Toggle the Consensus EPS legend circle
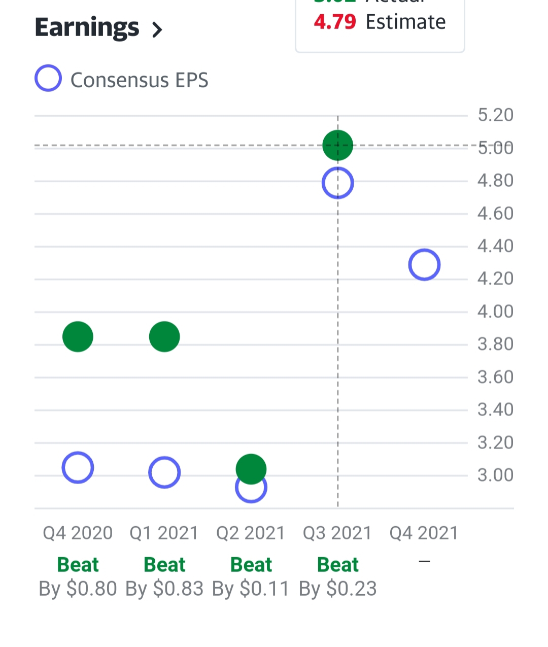The height and width of the screenshot is (647, 548). [x=48, y=79]
